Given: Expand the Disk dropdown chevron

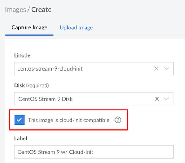Looking at the screenshot, I should point(166,99).
